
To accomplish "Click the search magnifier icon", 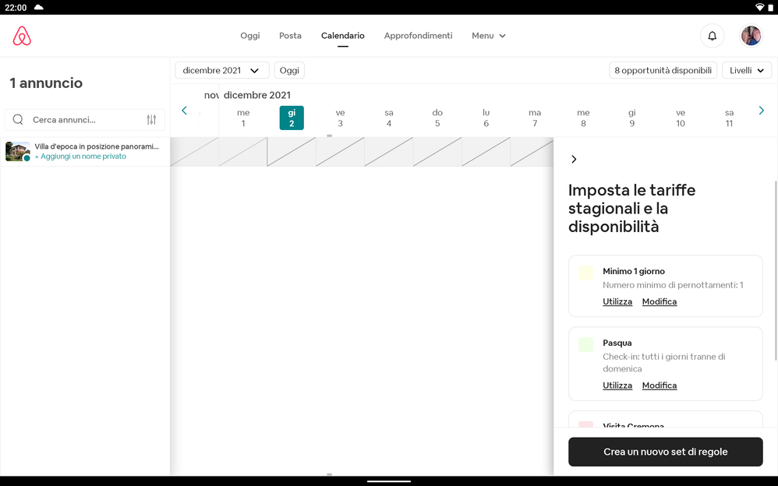I will (x=18, y=120).
